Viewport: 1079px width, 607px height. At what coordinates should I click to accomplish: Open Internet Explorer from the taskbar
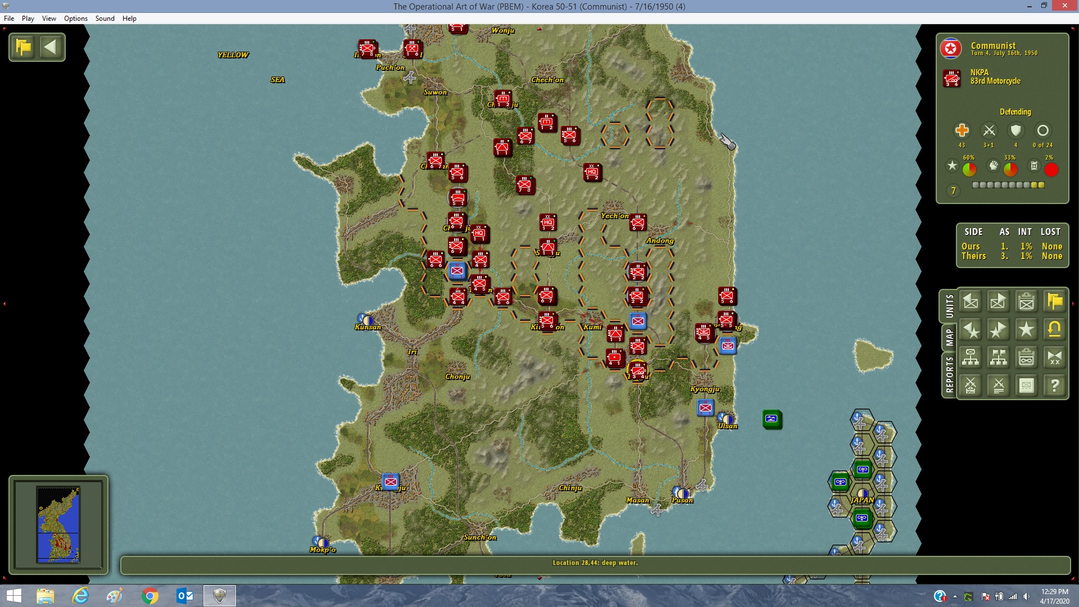(80, 596)
